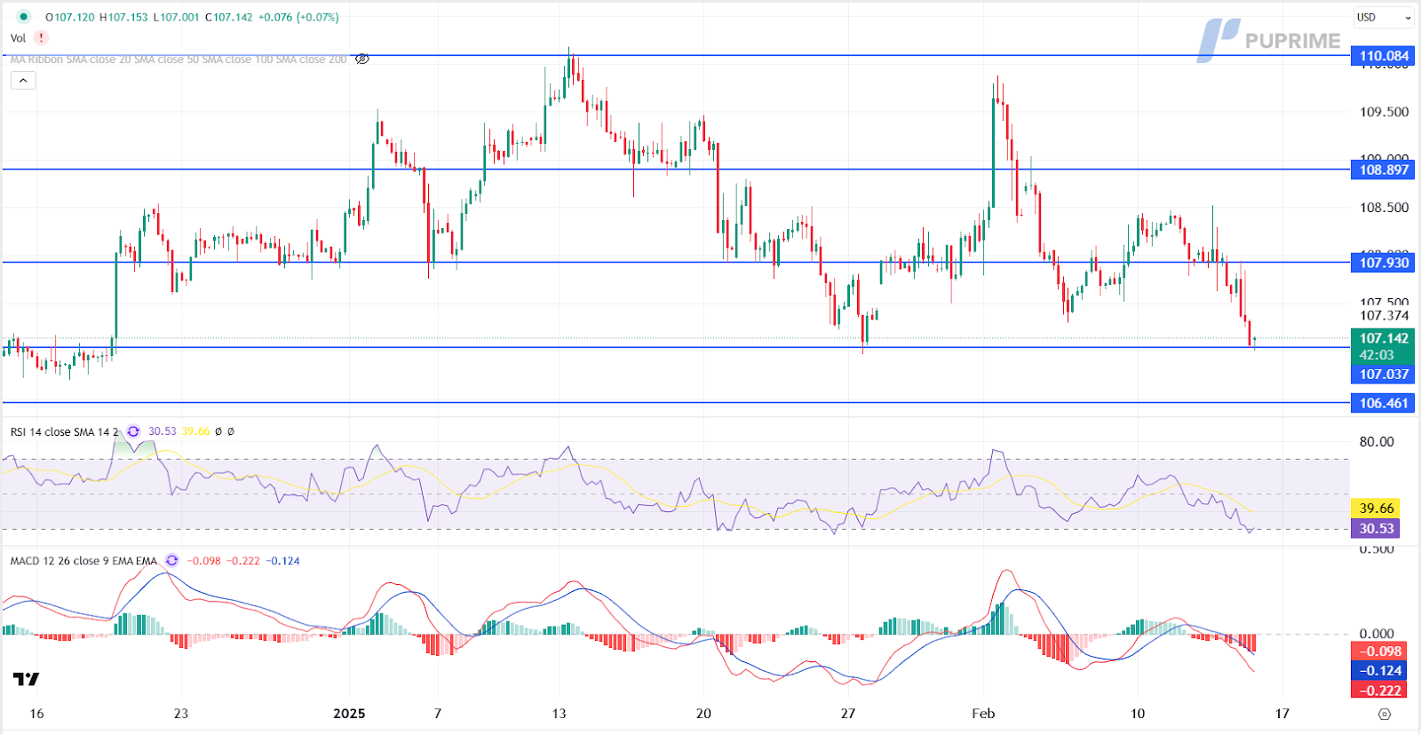Open chart settings gear icon
The image size is (1421, 734).
tap(1384, 714)
